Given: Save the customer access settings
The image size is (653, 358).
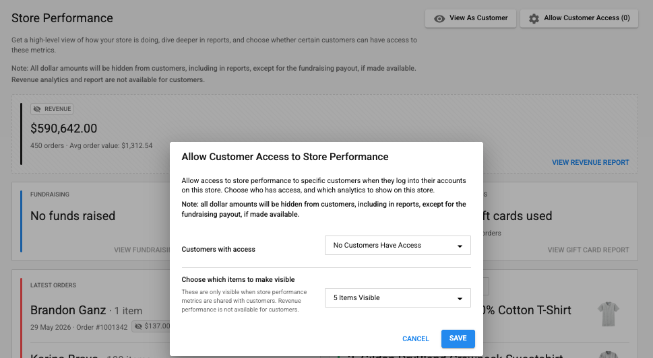Looking at the screenshot, I should coord(458,338).
